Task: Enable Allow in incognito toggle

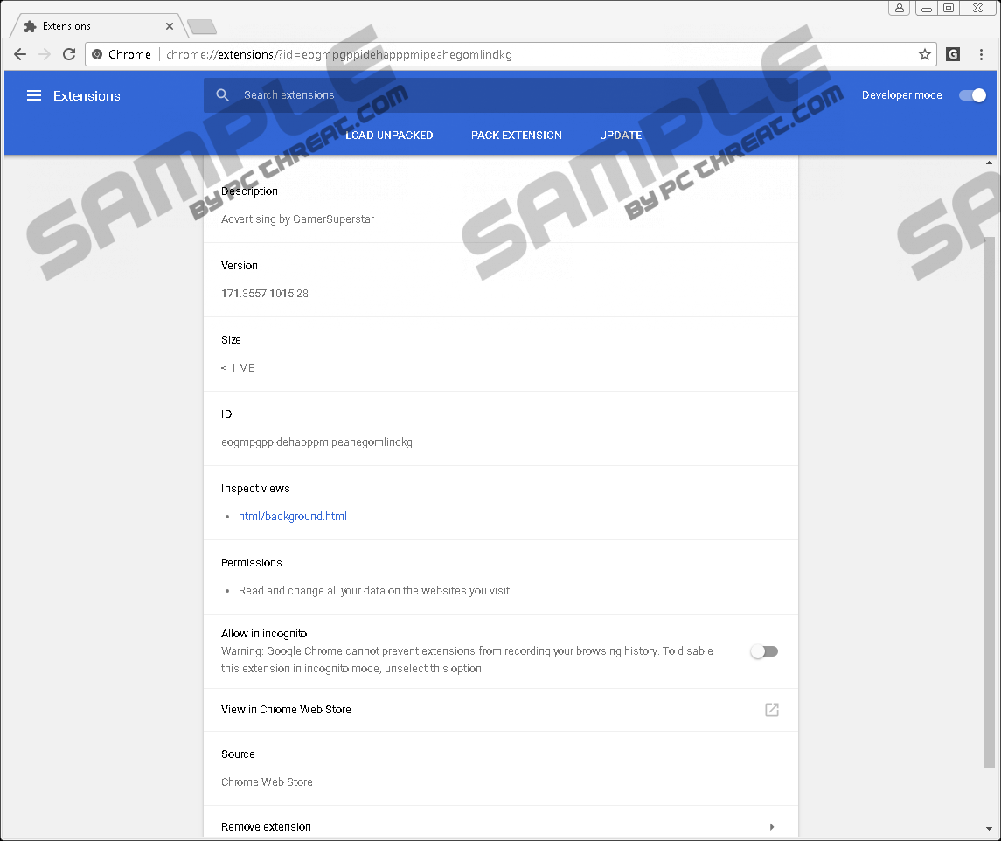Action: point(764,651)
